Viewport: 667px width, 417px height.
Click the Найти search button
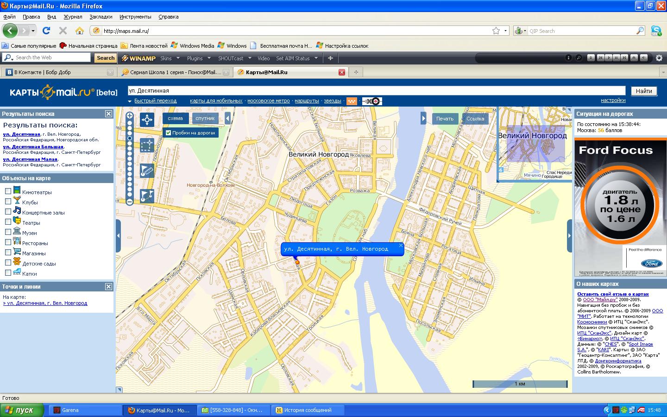pos(644,91)
